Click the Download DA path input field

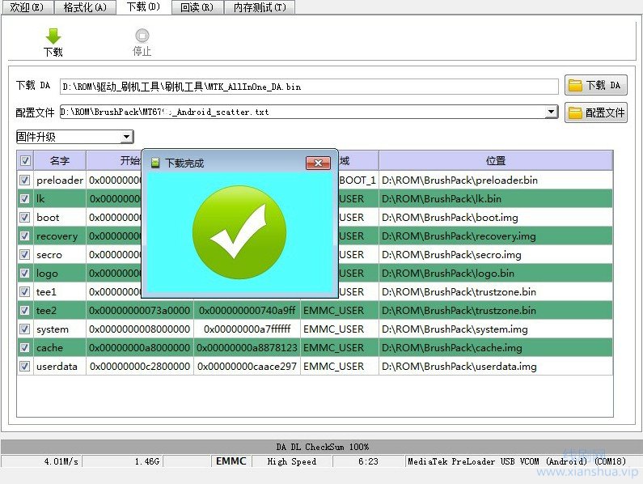(x=309, y=87)
